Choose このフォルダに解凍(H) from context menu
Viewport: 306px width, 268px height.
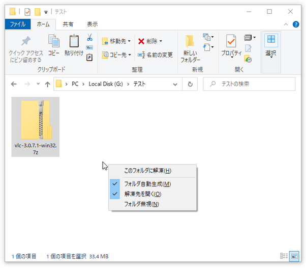point(152,171)
